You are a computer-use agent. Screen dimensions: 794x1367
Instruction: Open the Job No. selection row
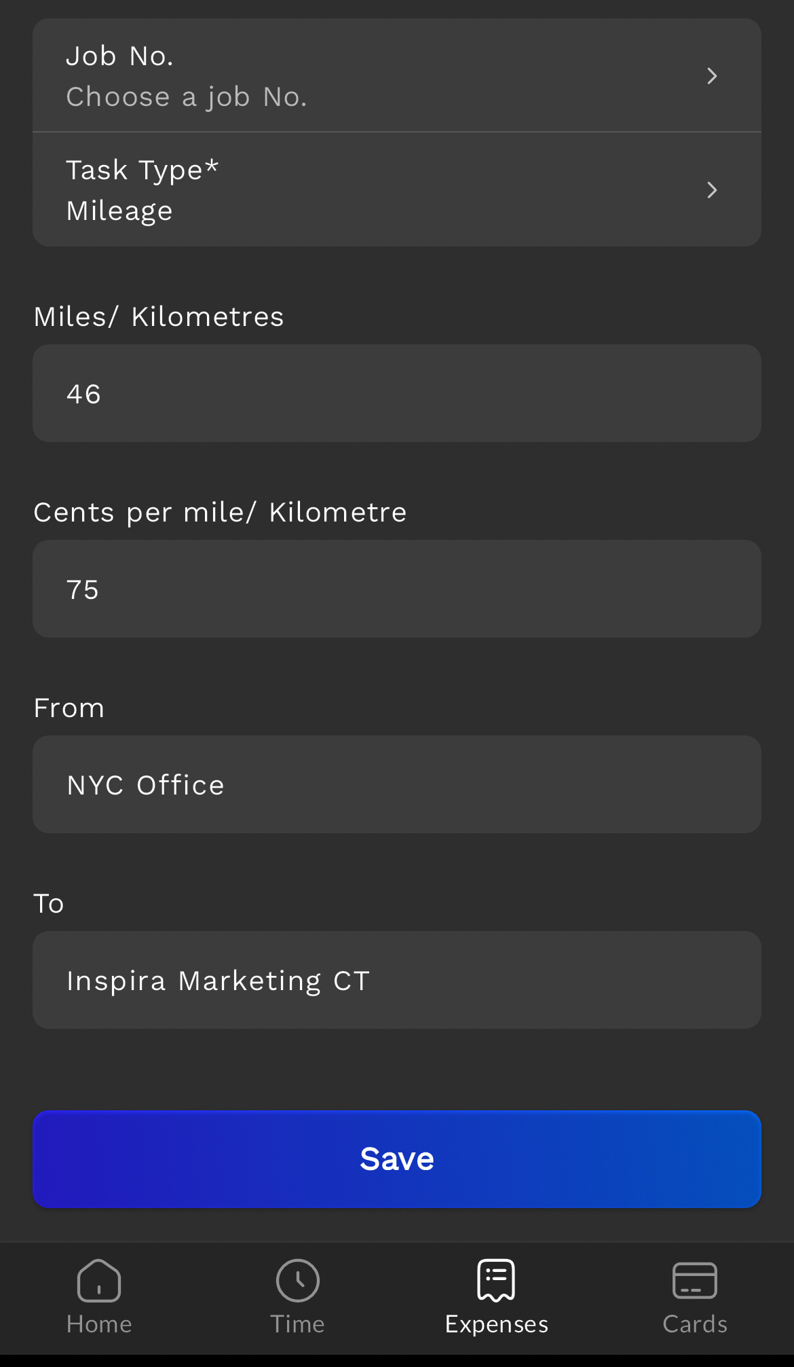click(397, 75)
